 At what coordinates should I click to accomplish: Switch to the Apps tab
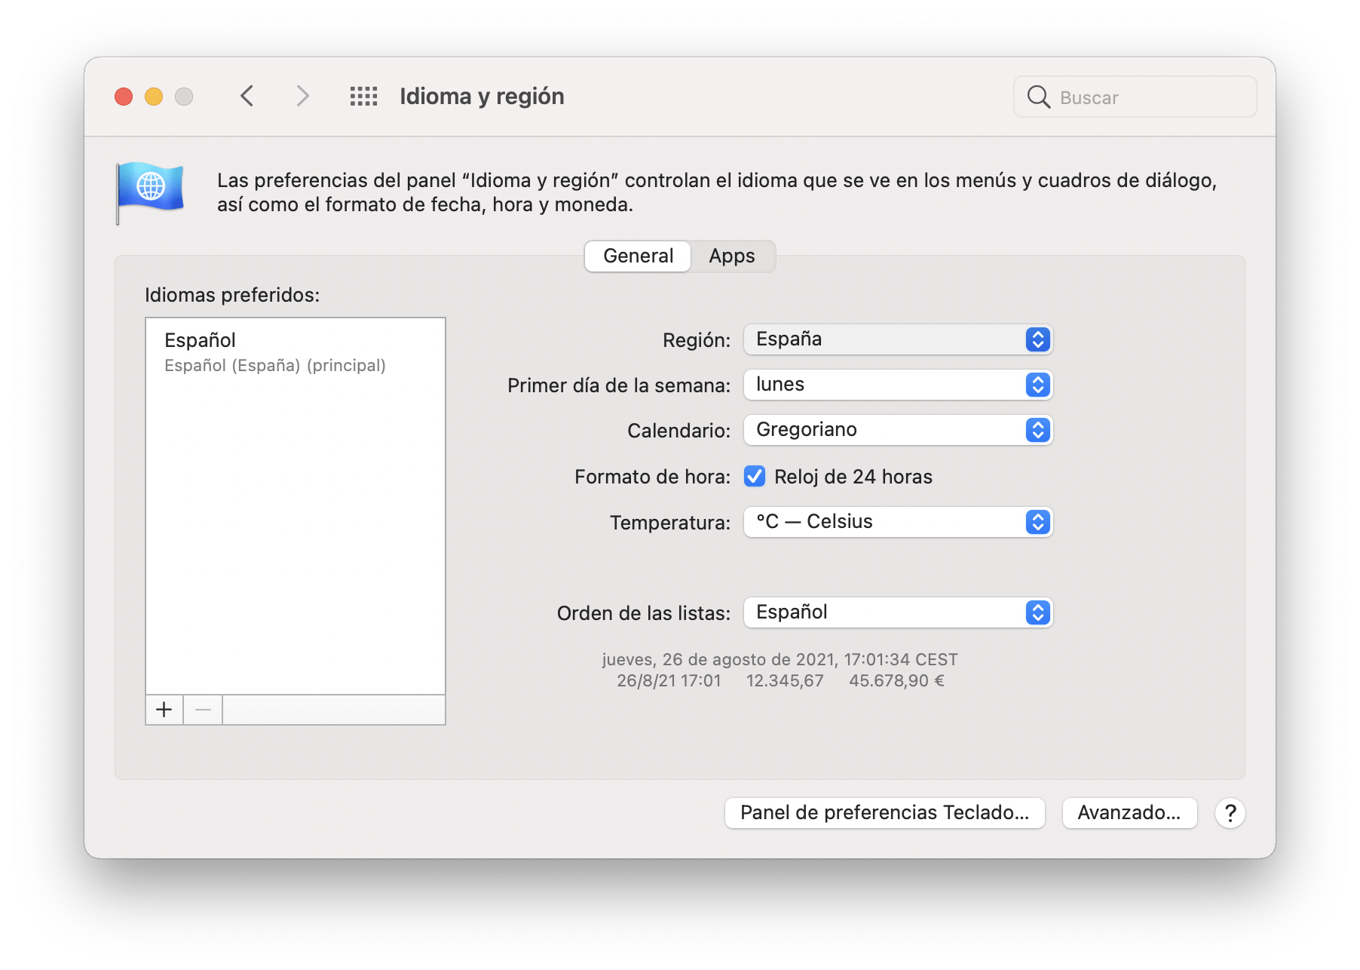[x=731, y=256]
